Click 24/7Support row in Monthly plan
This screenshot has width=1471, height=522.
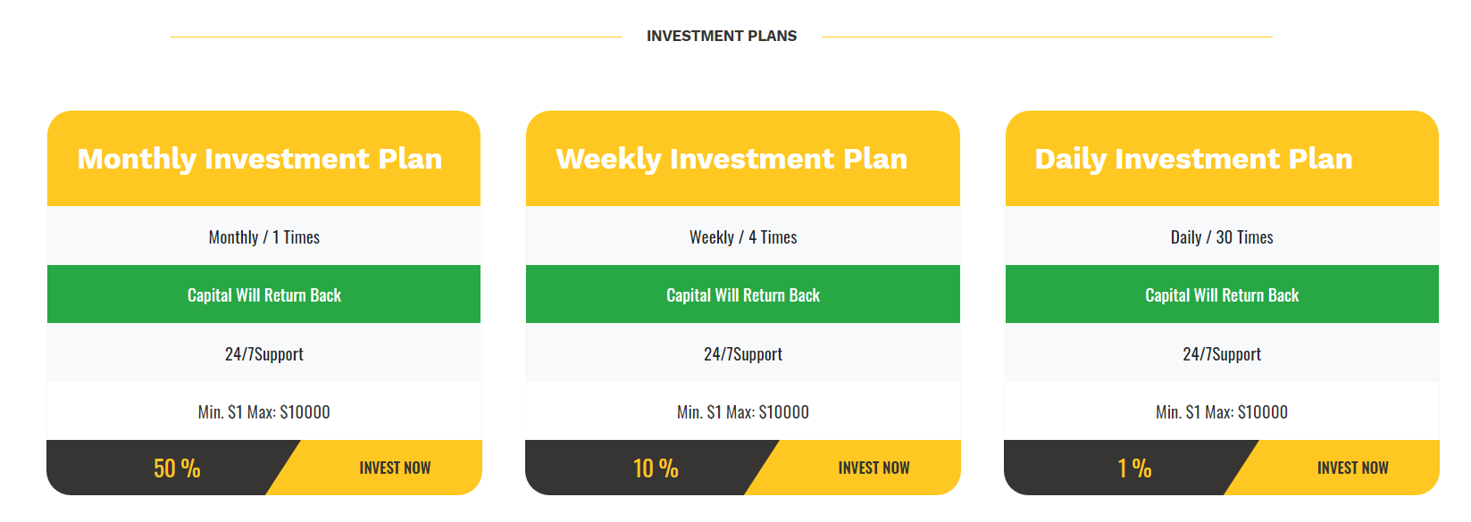click(263, 353)
